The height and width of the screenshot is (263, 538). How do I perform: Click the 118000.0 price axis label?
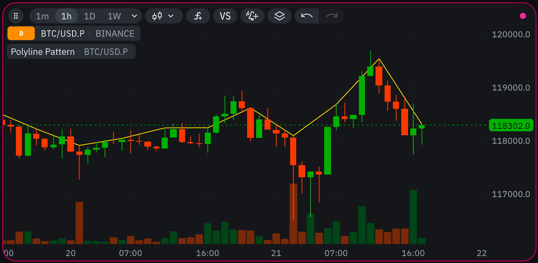point(511,141)
